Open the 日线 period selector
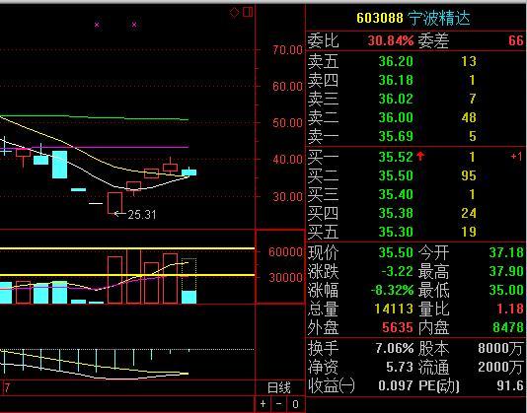Image resolution: width=527 pixels, height=413 pixels. coord(279,387)
